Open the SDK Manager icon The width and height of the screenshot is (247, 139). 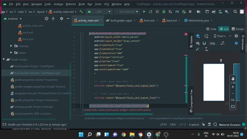(x=227, y=12)
